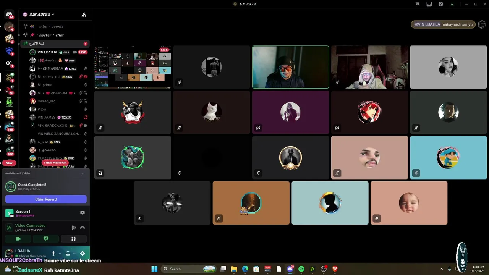Click the taskbar Search box

pyautogui.click(x=189, y=269)
